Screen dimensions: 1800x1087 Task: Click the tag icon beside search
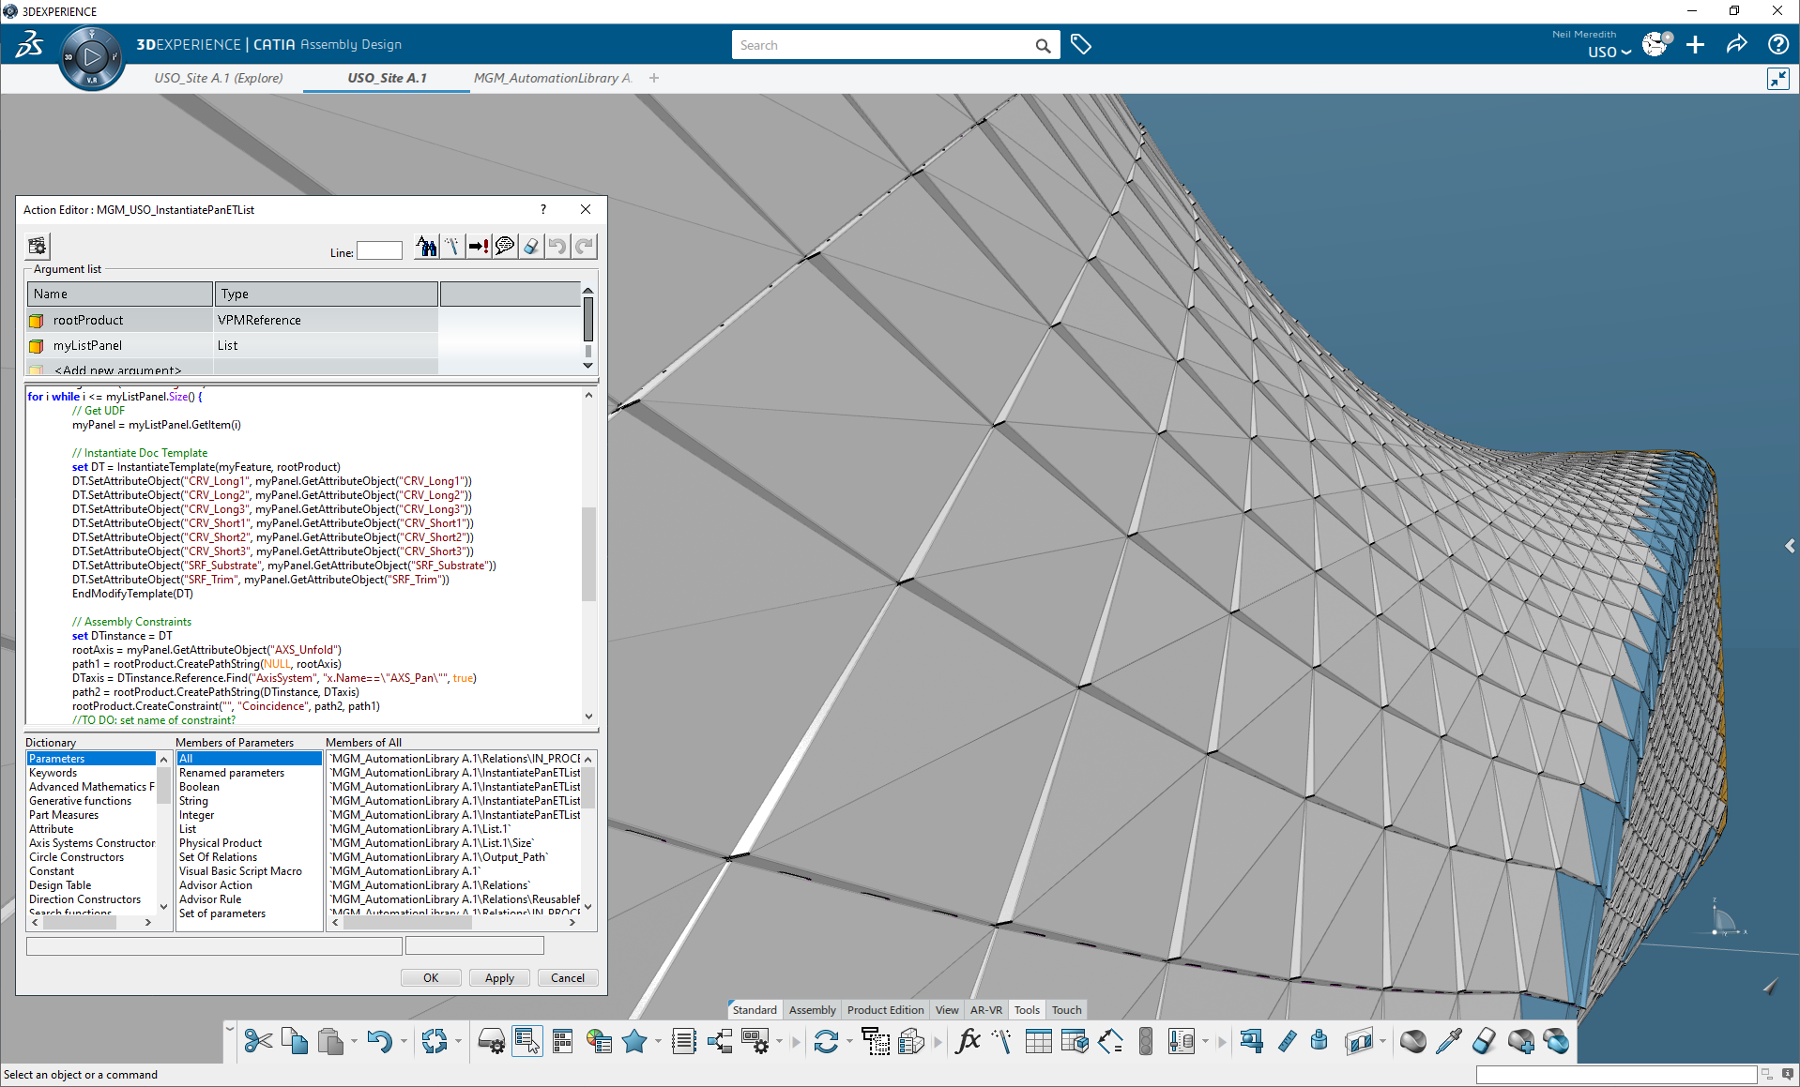(1081, 45)
